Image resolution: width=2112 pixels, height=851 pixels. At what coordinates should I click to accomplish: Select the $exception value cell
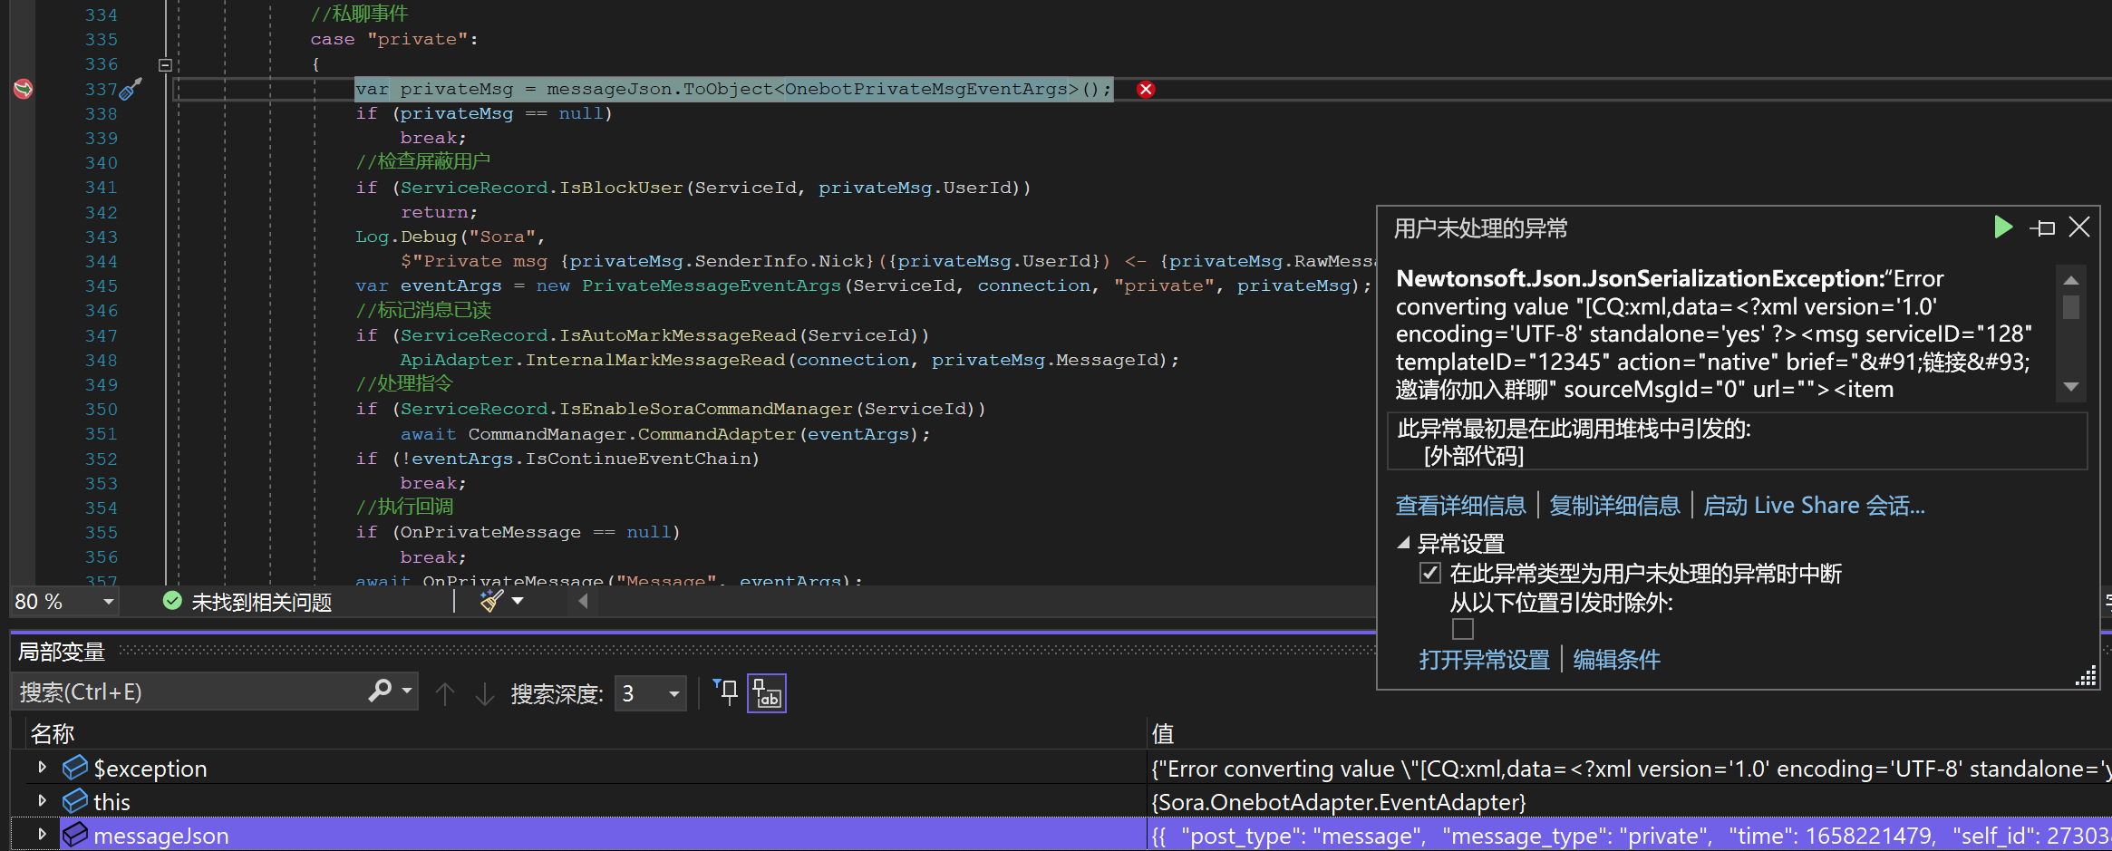click(1631, 769)
